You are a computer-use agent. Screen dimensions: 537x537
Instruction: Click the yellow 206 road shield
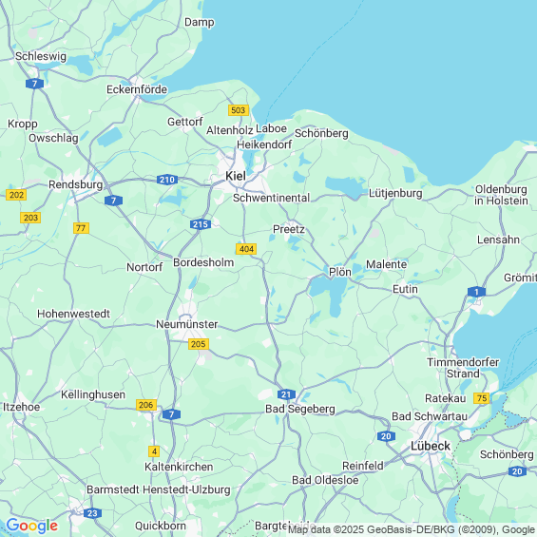pos(146,405)
